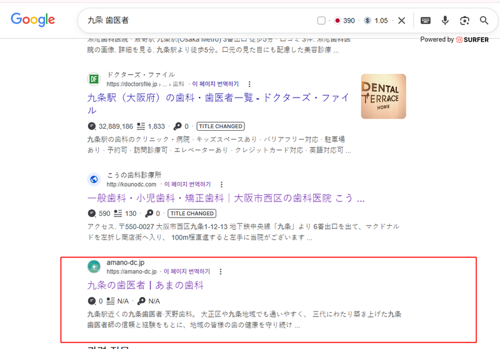
Task: Open the kounodc.com URL
Action: (131, 185)
